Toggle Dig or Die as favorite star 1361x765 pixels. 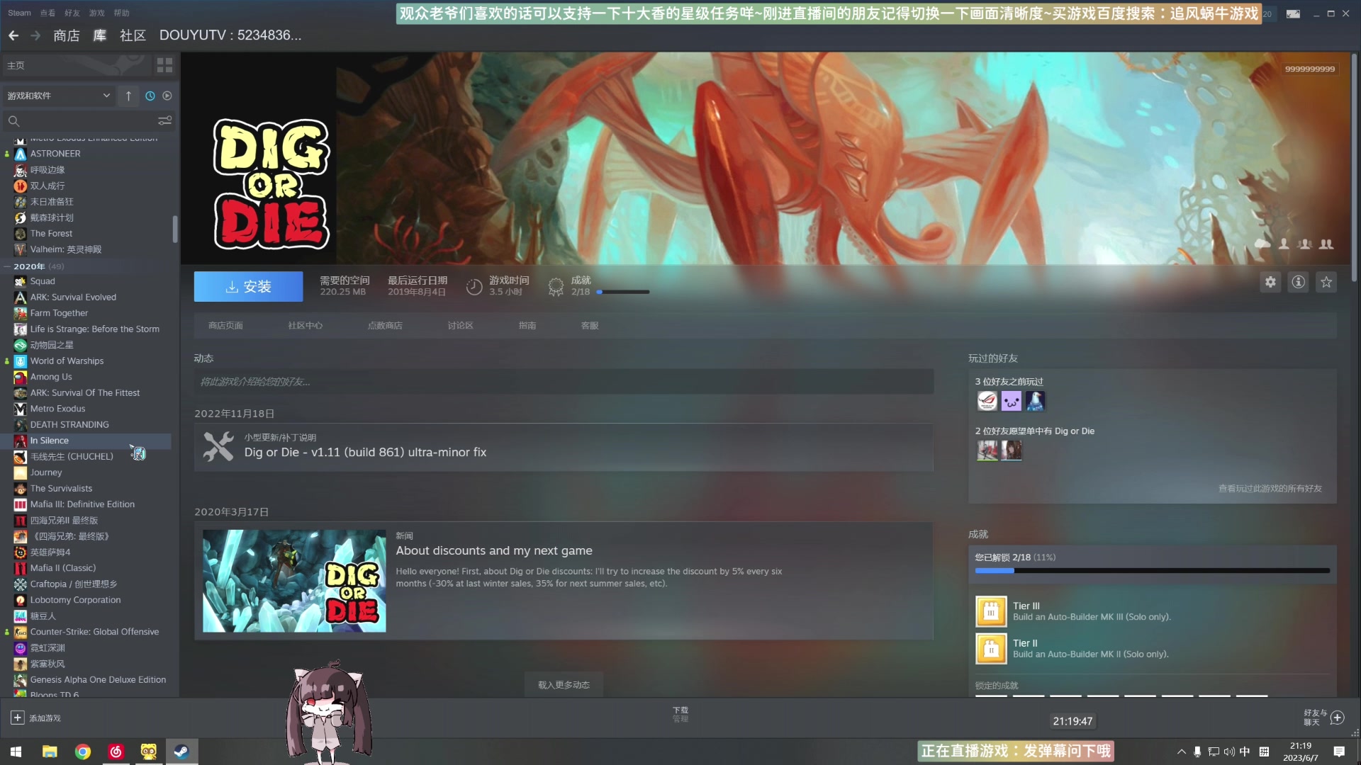tap(1326, 282)
